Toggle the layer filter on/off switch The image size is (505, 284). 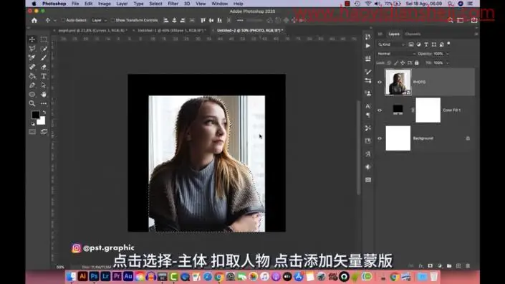click(449, 44)
